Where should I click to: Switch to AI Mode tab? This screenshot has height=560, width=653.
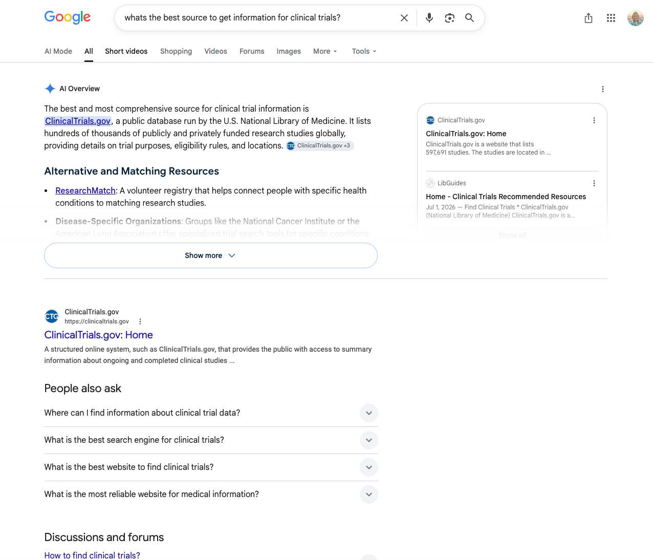[58, 51]
